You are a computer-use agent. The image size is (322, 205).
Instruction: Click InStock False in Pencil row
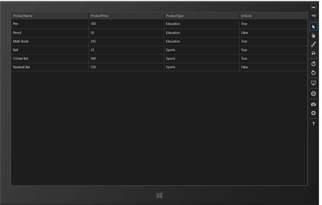[x=273, y=33]
